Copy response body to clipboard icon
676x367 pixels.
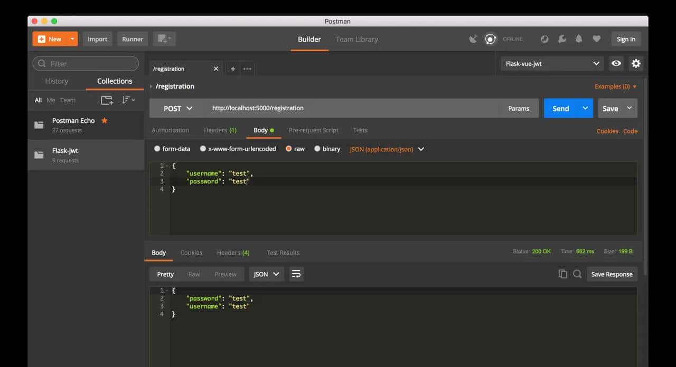(562, 274)
